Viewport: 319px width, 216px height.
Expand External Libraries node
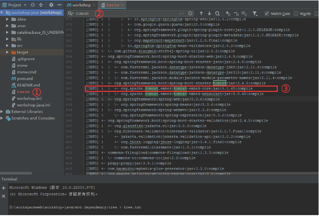[2, 111]
